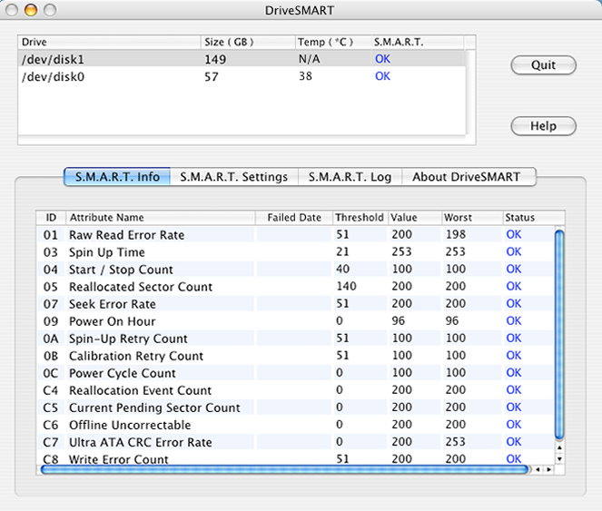The height and width of the screenshot is (511, 602).
Task: Minimize the DriveSMART window with the orange button
Action: (31, 10)
